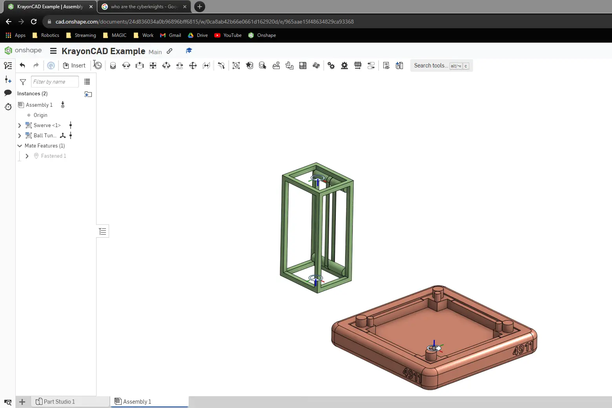Open the Bill of Materials panel
The height and width of the screenshot is (408, 612).
coord(386,66)
